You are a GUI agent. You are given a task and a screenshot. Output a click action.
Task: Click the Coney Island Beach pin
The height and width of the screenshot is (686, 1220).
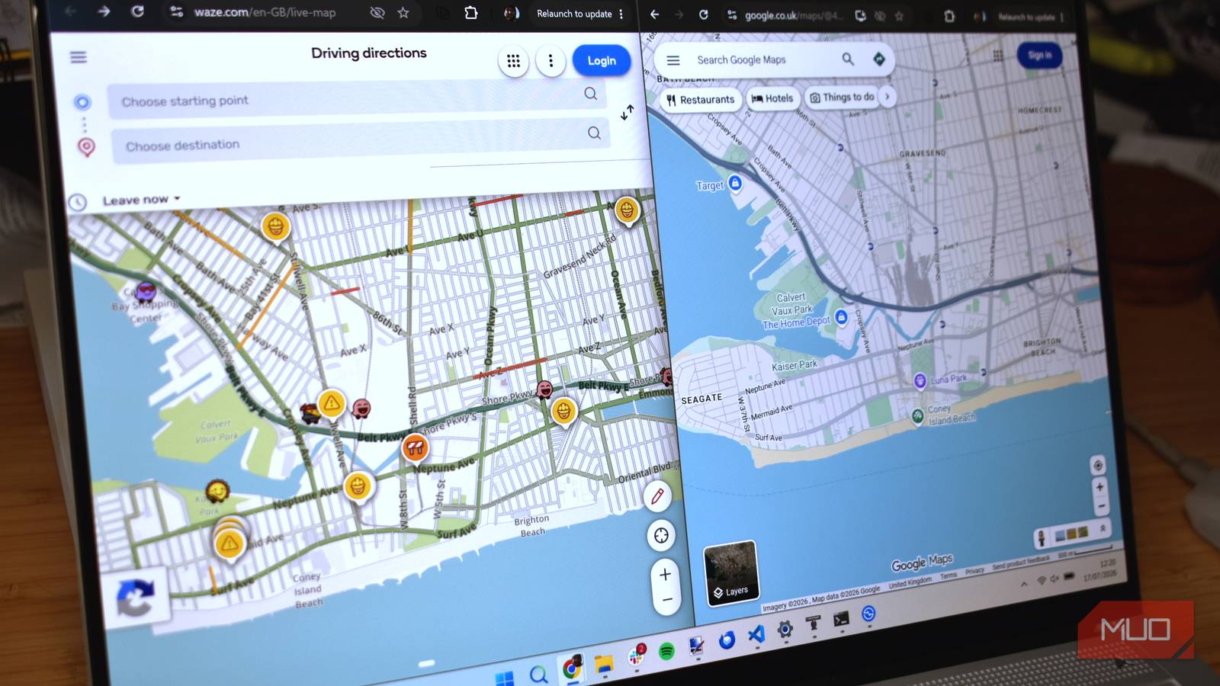(917, 415)
